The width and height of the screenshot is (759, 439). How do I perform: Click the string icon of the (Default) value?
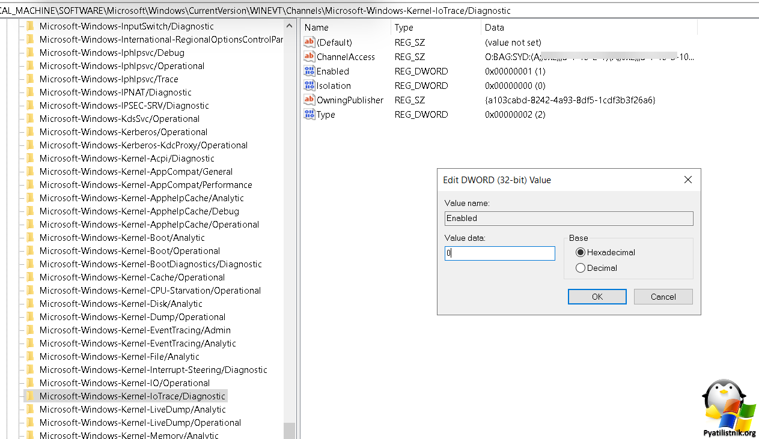[309, 42]
